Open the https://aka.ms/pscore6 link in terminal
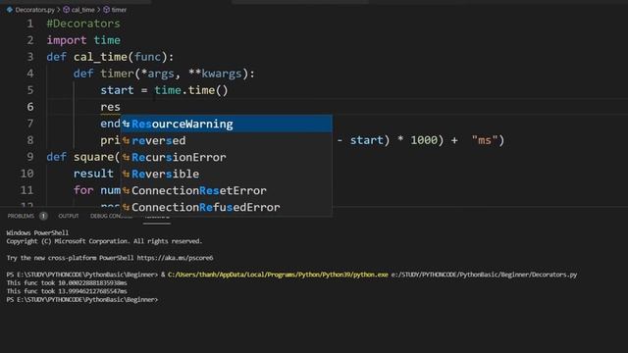The width and height of the screenshot is (628, 353). [x=175, y=258]
